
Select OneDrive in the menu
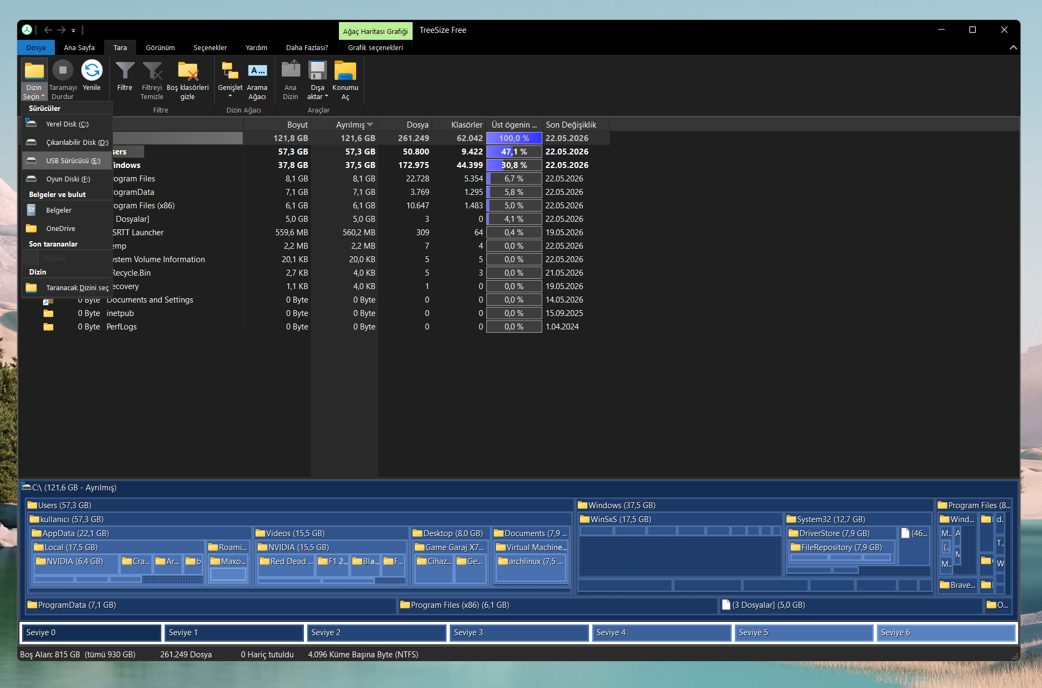pos(67,228)
